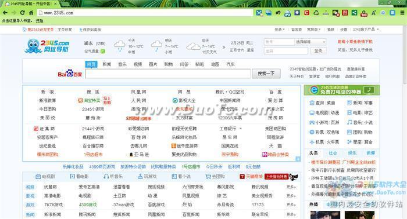Click the 设置 link in top bar
The width and height of the screenshot is (407, 219).
tap(344, 30)
